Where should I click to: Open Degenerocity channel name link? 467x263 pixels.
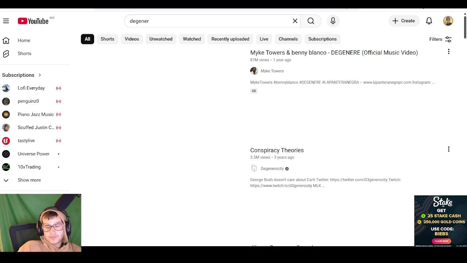click(272, 169)
